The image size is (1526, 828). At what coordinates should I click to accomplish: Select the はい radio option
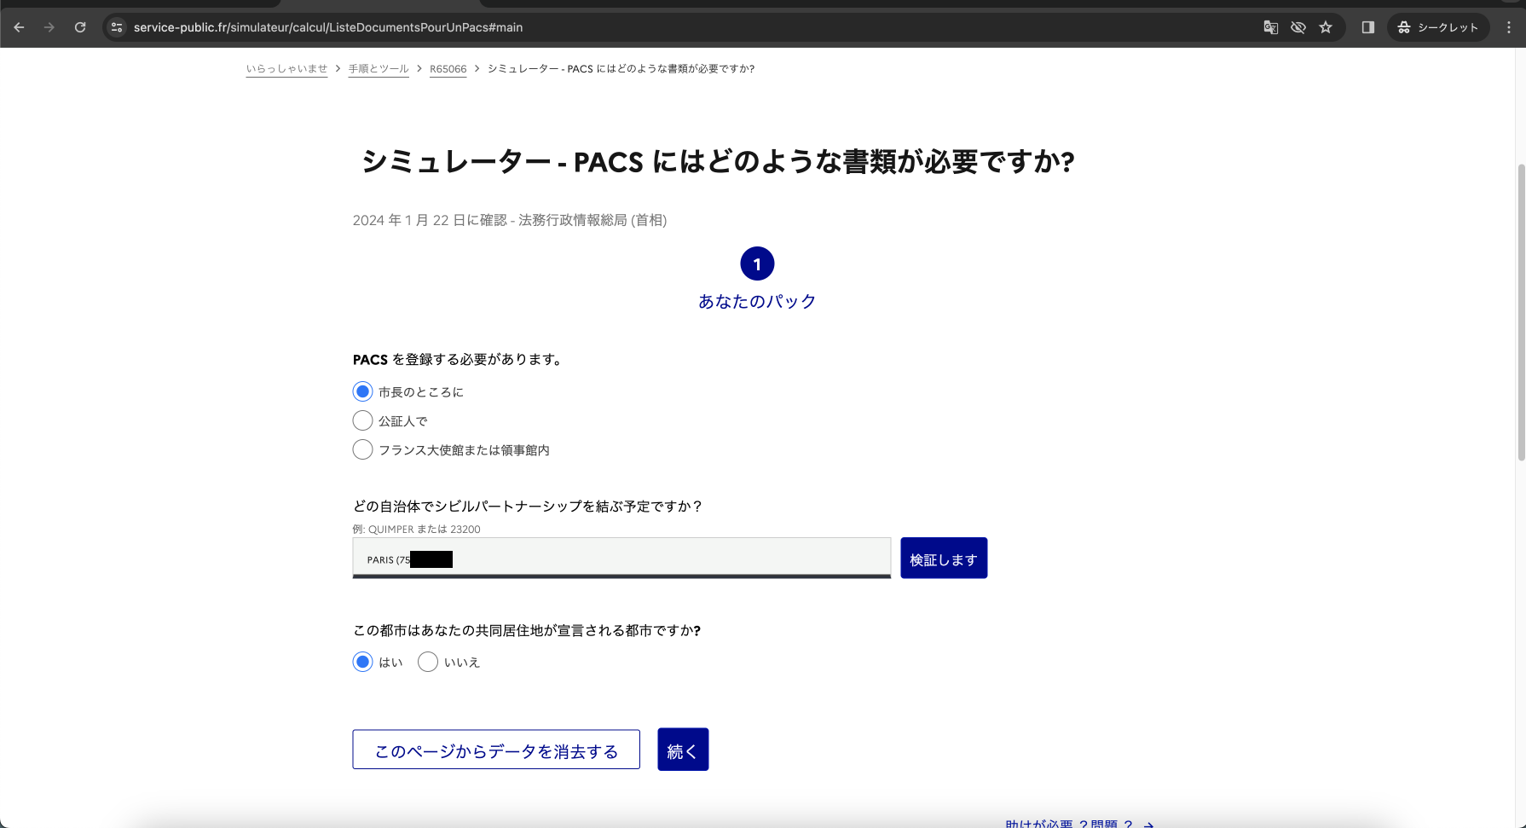[362, 662]
